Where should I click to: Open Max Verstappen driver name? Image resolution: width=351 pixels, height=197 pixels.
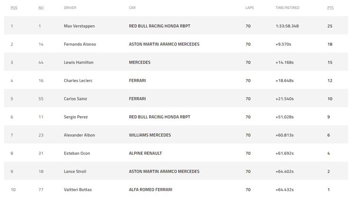tap(79, 26)
